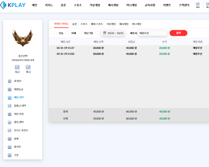Image resolution: width=209 pixels, height=167 pixels.
Task: Open 미니게임 in the top navigation
Action: 132,5
